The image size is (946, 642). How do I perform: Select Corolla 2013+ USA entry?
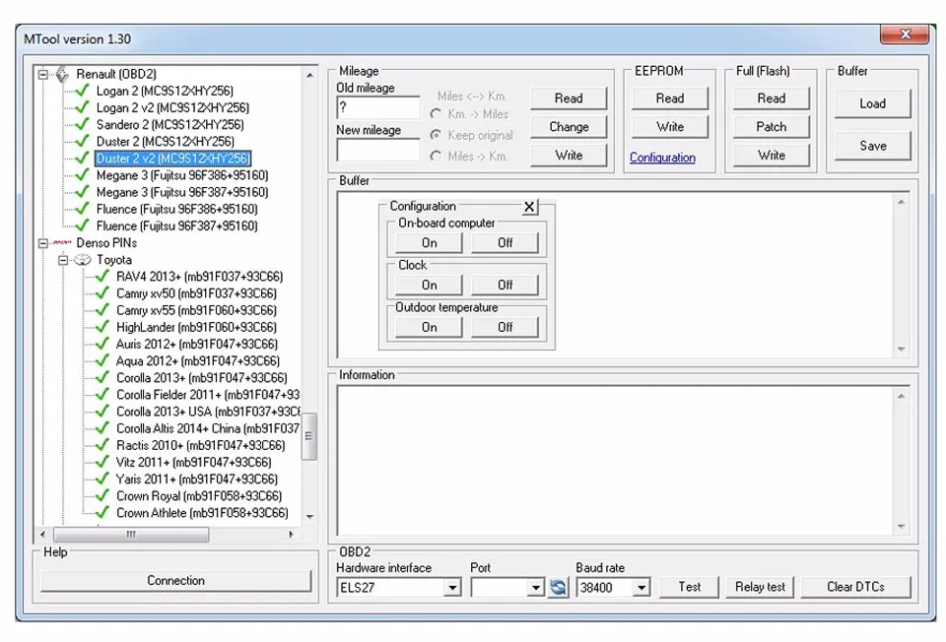click(x=208, y=412)
